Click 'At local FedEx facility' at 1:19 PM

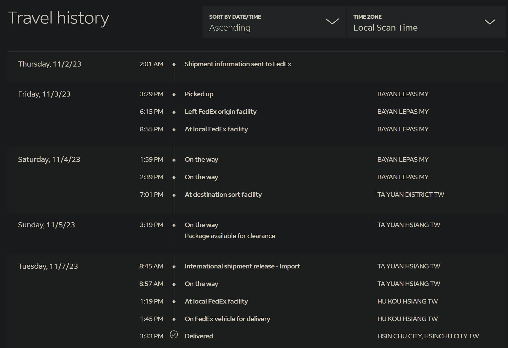(216, 302)
